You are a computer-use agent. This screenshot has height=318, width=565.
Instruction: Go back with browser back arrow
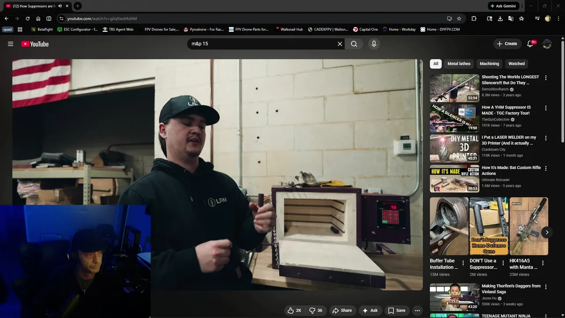(x=6, y=19)
